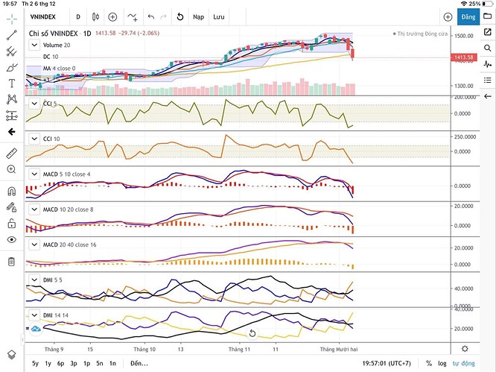Delete drawings with the trash icon
This screenshot has width=496, height=372.
pos(11,262)
